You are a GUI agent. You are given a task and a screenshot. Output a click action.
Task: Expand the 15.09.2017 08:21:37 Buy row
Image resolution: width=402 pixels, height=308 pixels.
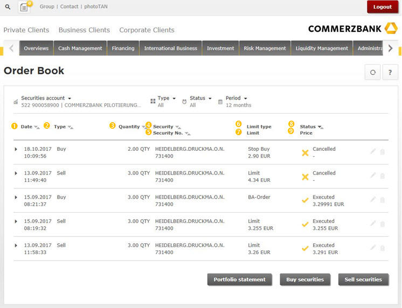click(x=16, y=197)
